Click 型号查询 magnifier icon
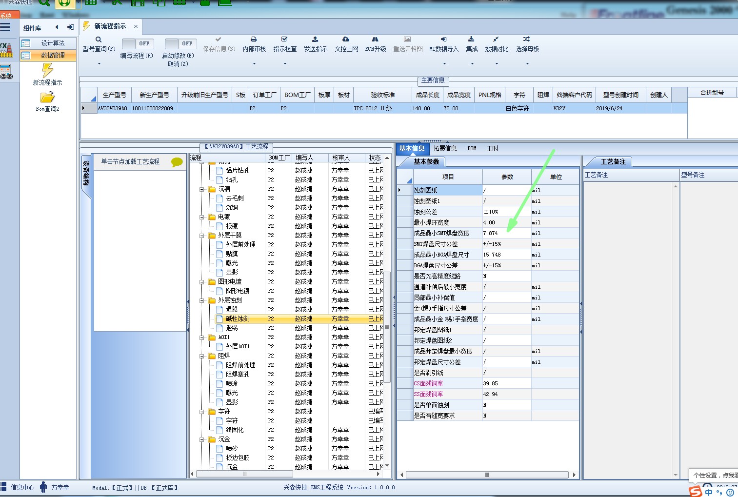The height and width of the screenshot is (497, 738). [99, 40]
